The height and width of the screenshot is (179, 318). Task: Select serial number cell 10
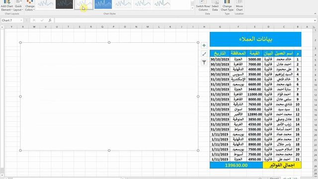298,104
